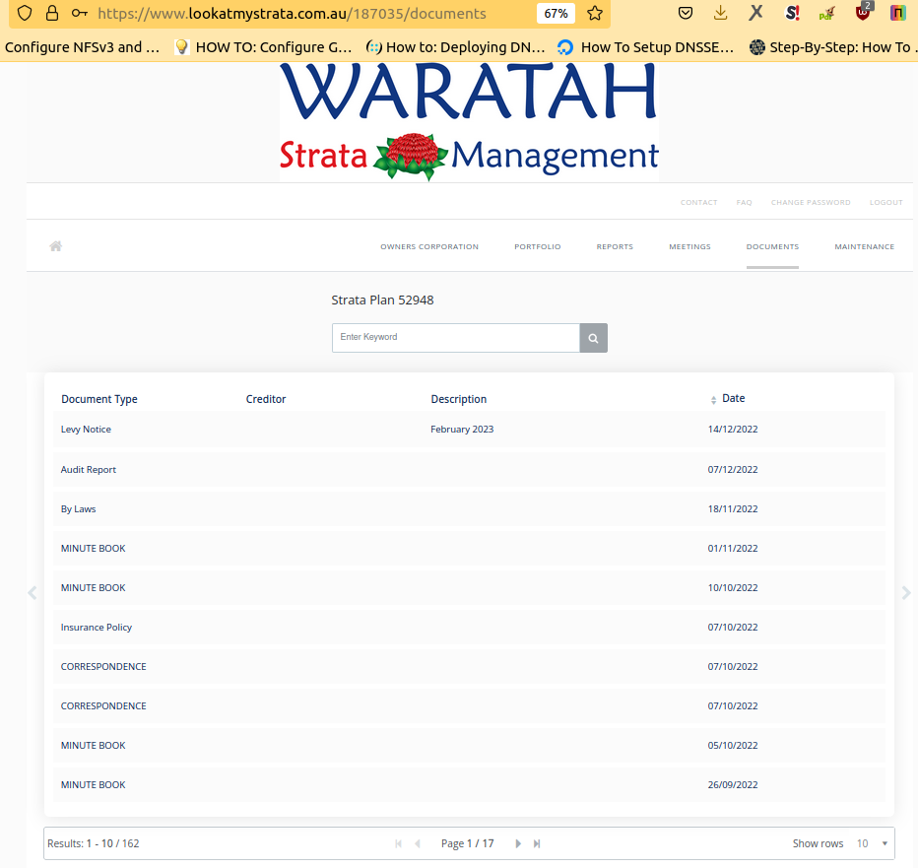Open browser downloads icon
918x868 pixels.
(x=721, y=14)
